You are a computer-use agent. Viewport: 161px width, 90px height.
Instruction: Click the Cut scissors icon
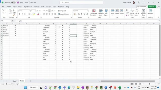(14, 10)
